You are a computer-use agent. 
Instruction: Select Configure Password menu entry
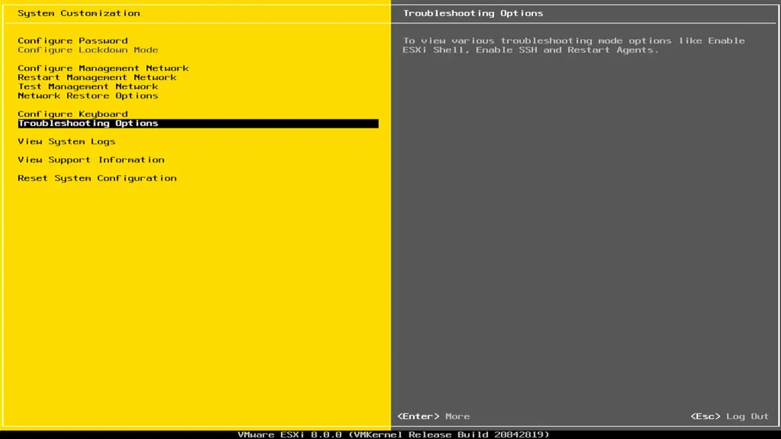click(73, 40)
